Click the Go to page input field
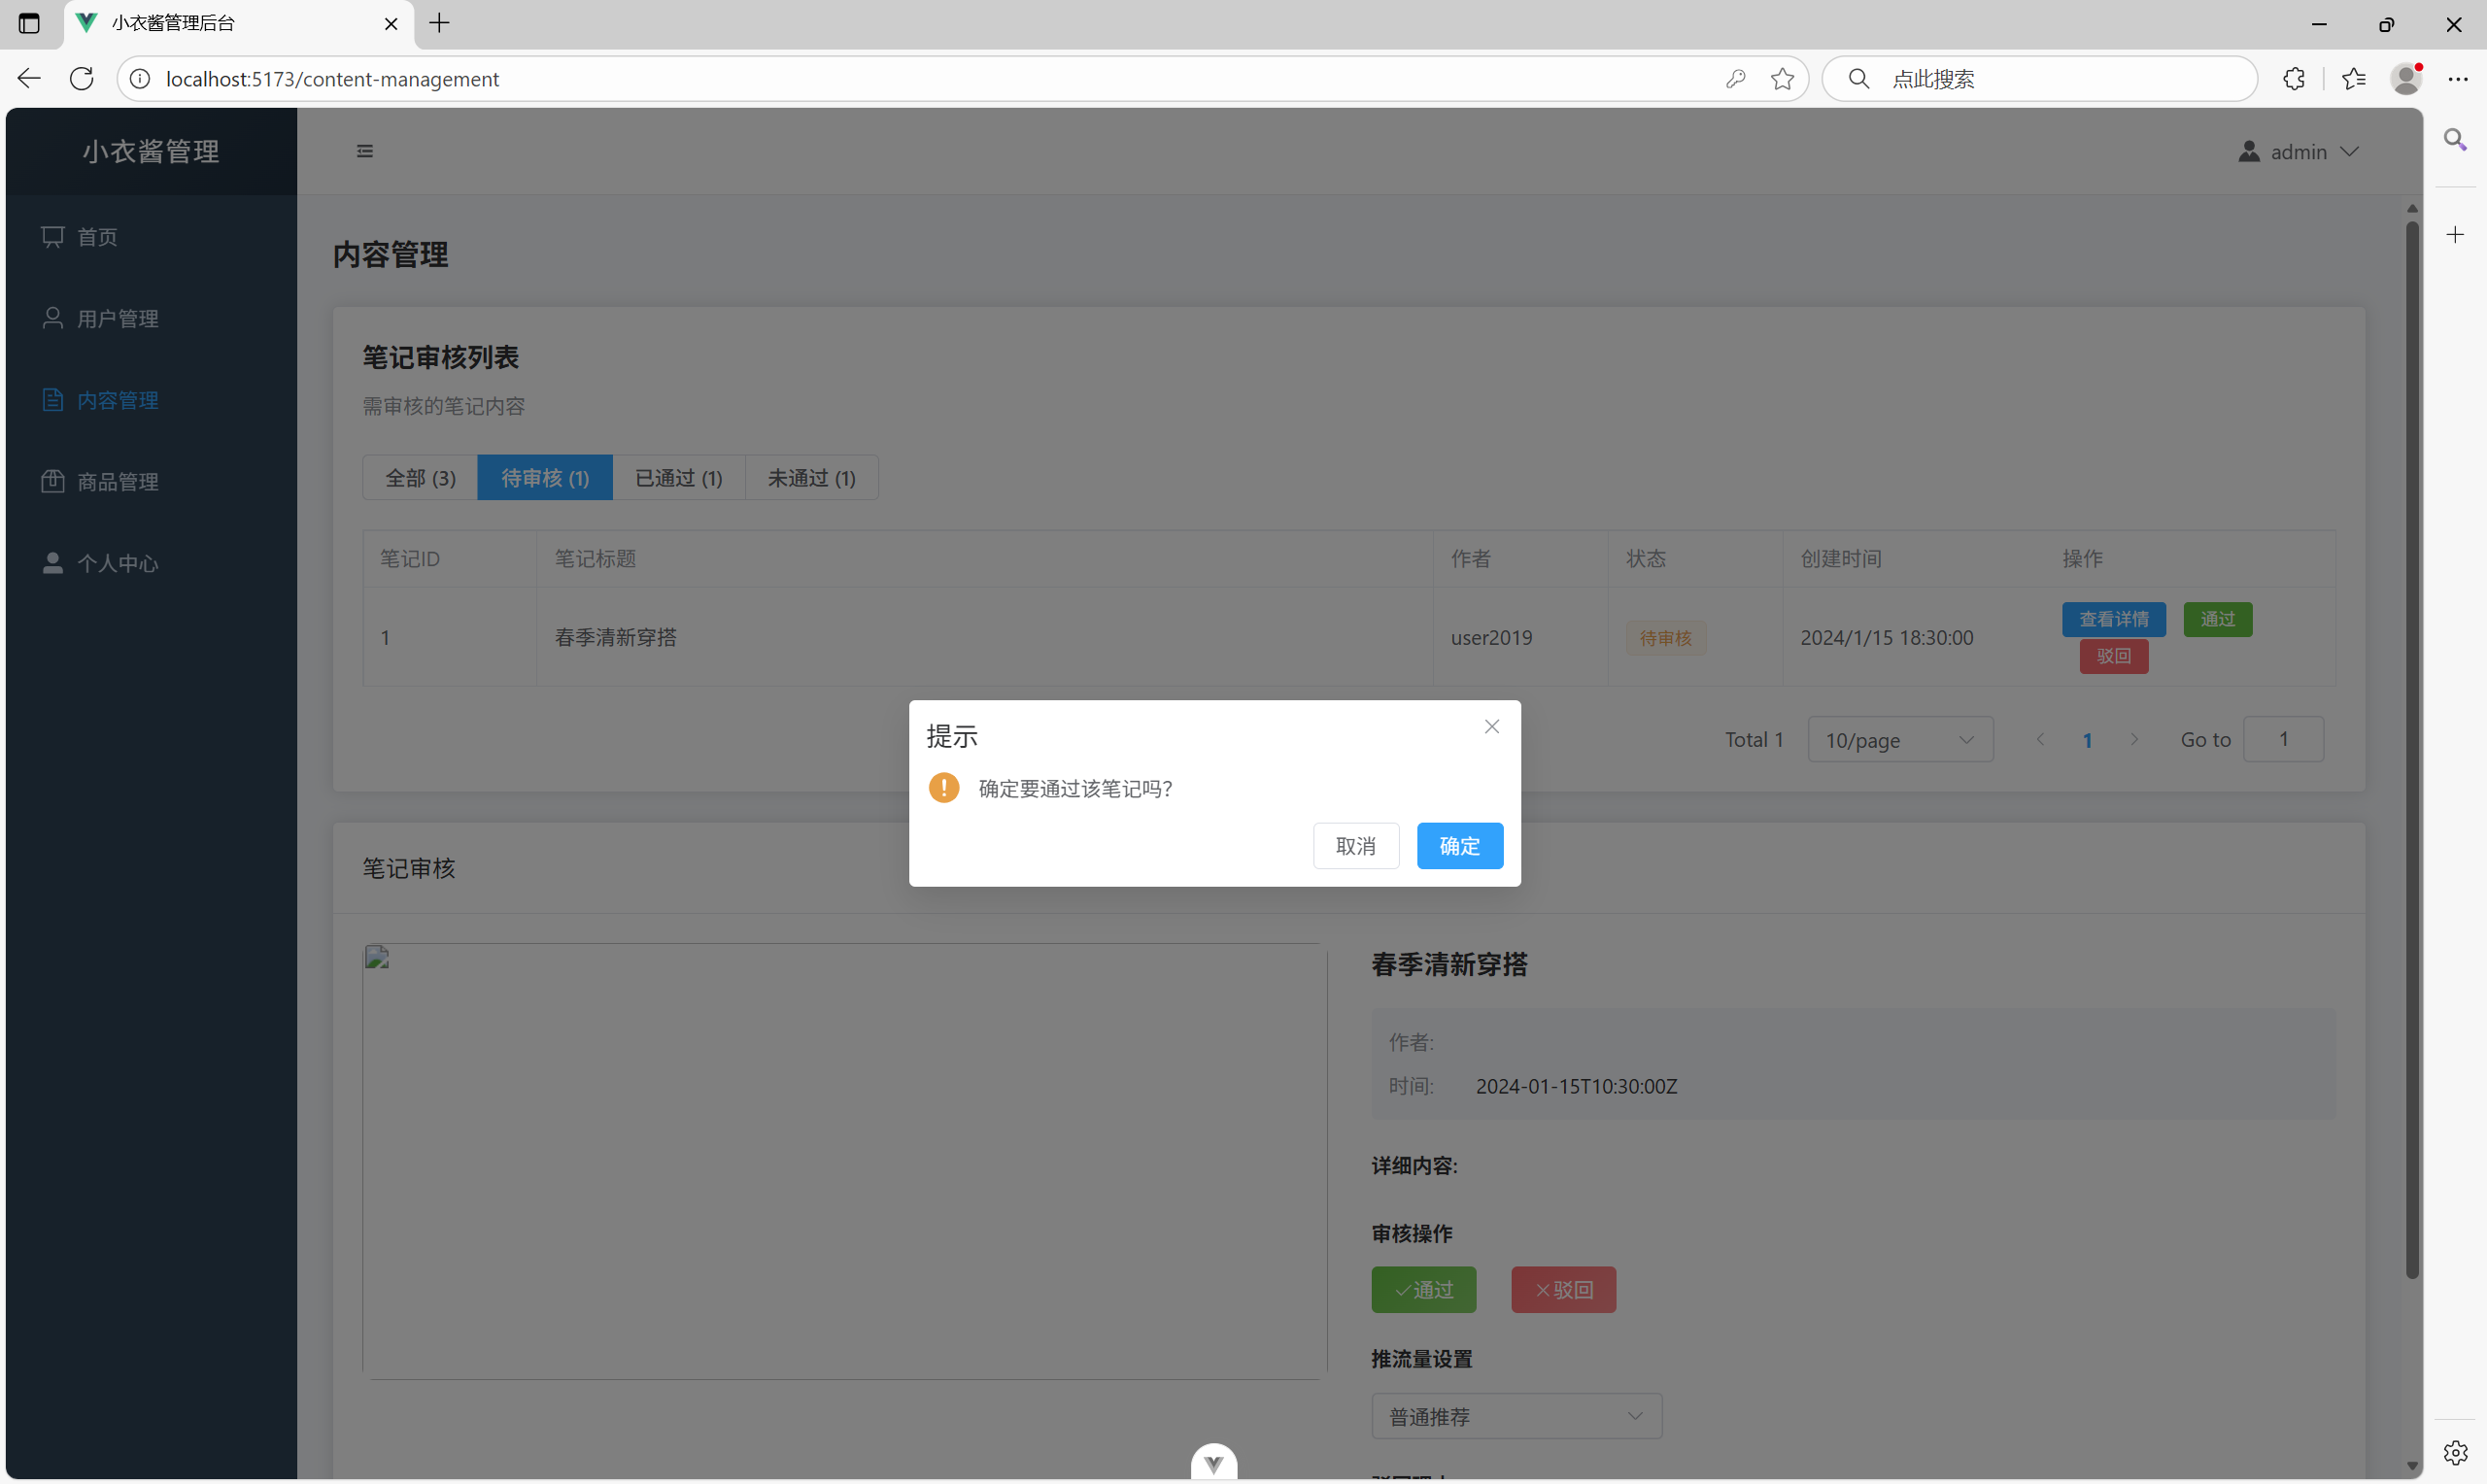Screen dimensions: 2487x1484 click(2283, 740)
